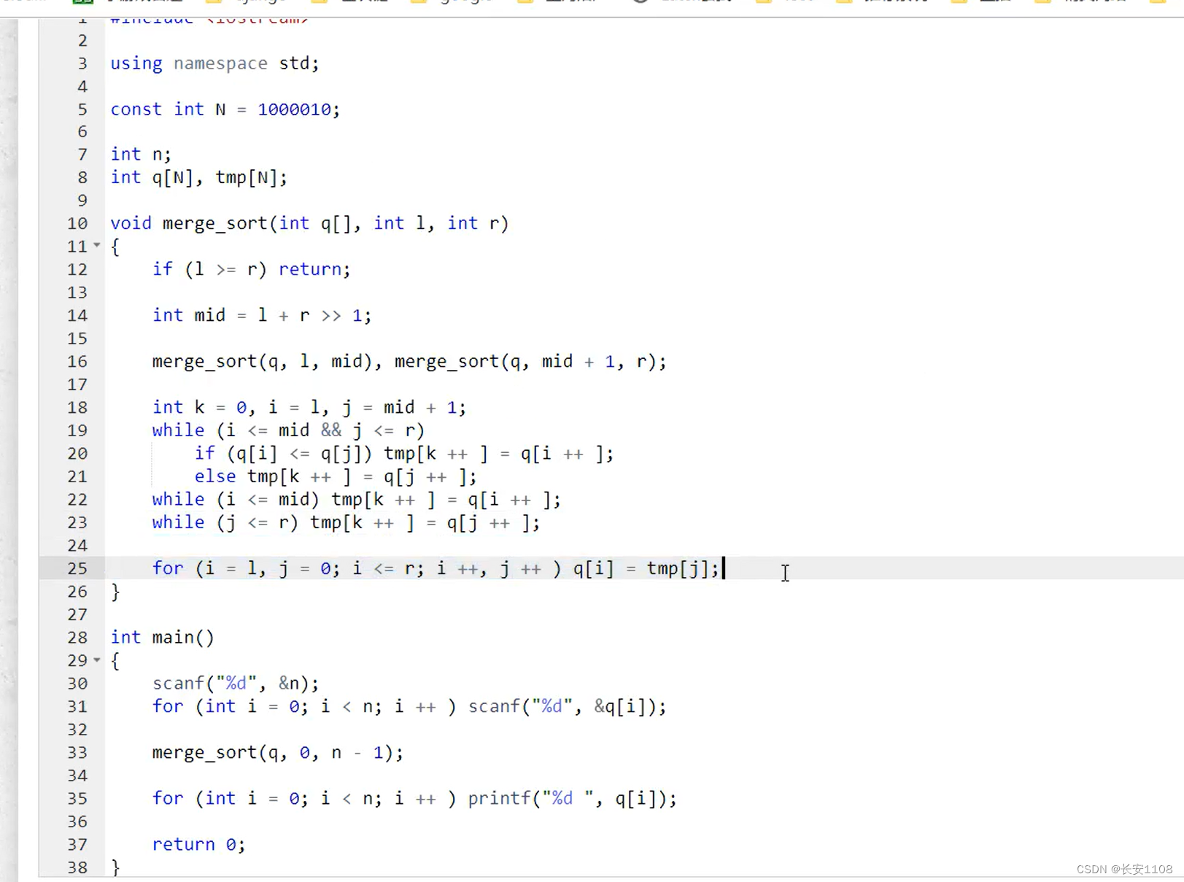Select line number 26 in the gutter
Viewport: 1184px width, 882px height.
pos(77,592)
